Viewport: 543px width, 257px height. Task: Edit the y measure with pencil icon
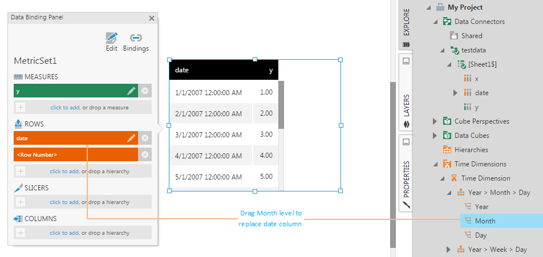pos(131,91)
